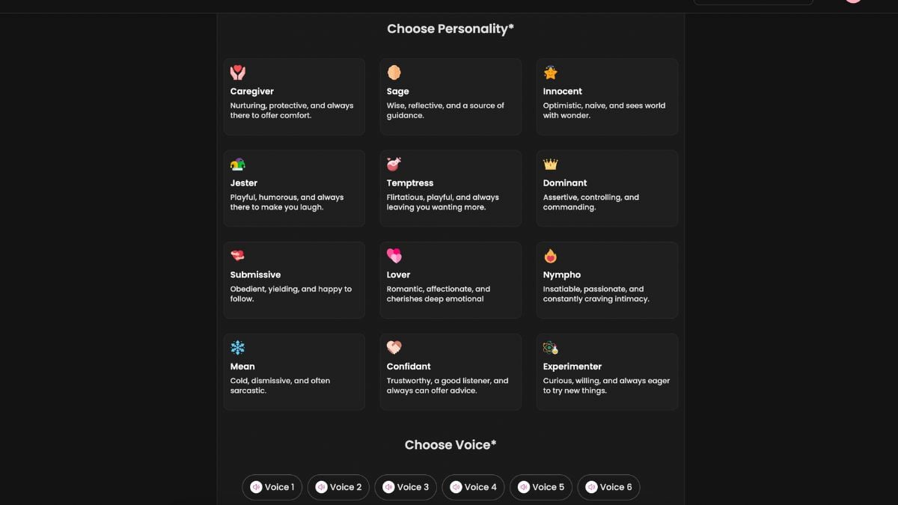Select the Voice 6 button

pyautogui.click(x=608, y=487)
